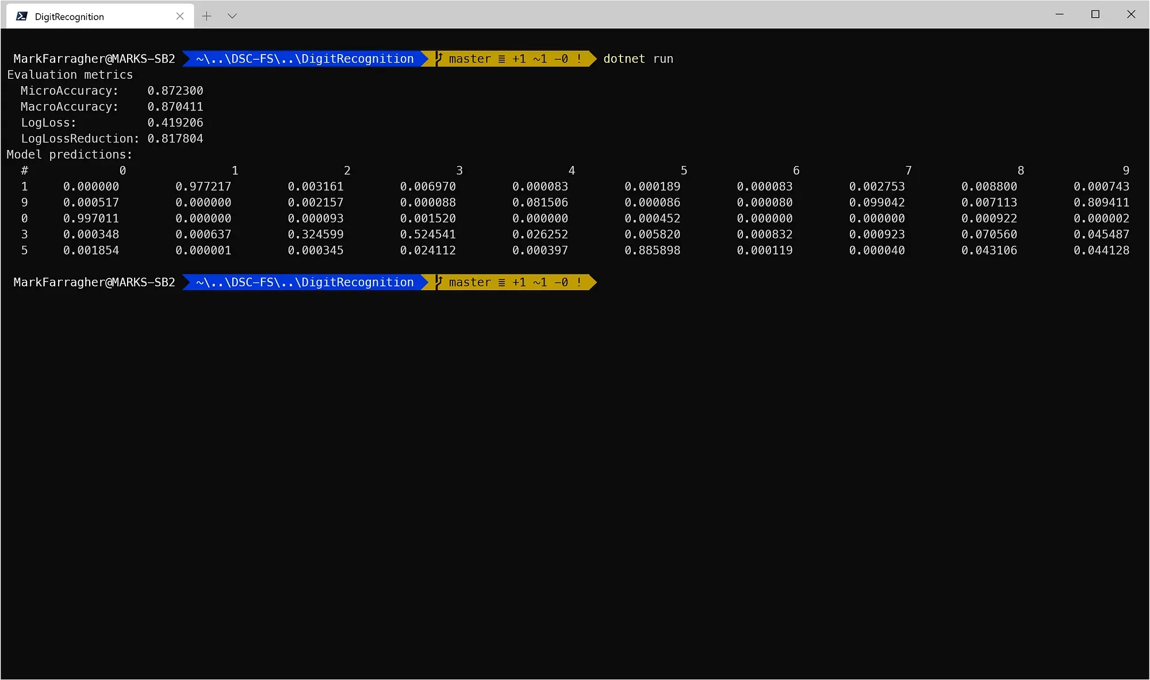This screenshot has width=1150, height=680.
Task: Select the Model predictions header text
Action: [x=69, y=154]
